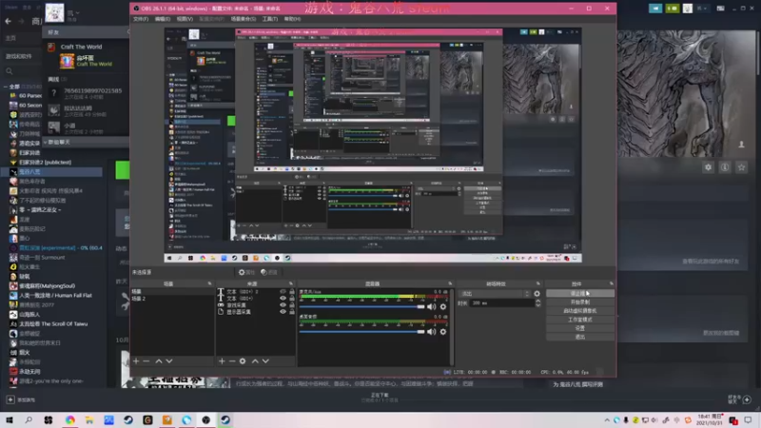Click Start Virtual Camera in OBS Controls
The width and height of the screenshot is (761, 428).
pyautogui.click(x=580, y=311)
